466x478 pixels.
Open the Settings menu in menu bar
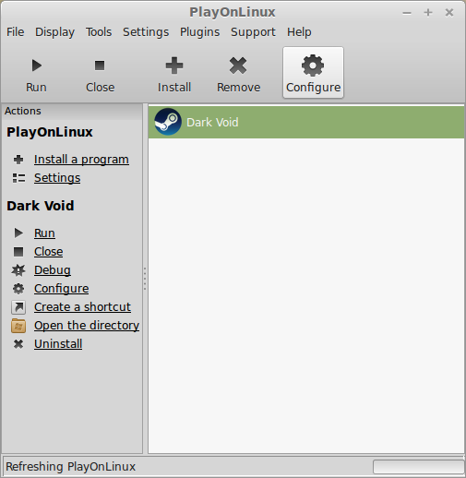146,32
